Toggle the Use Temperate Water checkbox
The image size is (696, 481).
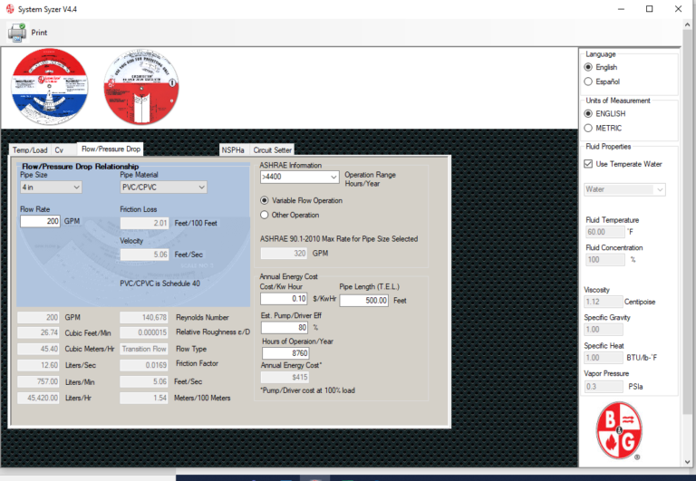pos(588,163)
